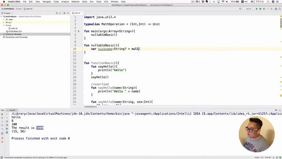Toggle tool window buttons at status bar corner
The height and width of the screenshot is (159, 282).
coord(2,158)
